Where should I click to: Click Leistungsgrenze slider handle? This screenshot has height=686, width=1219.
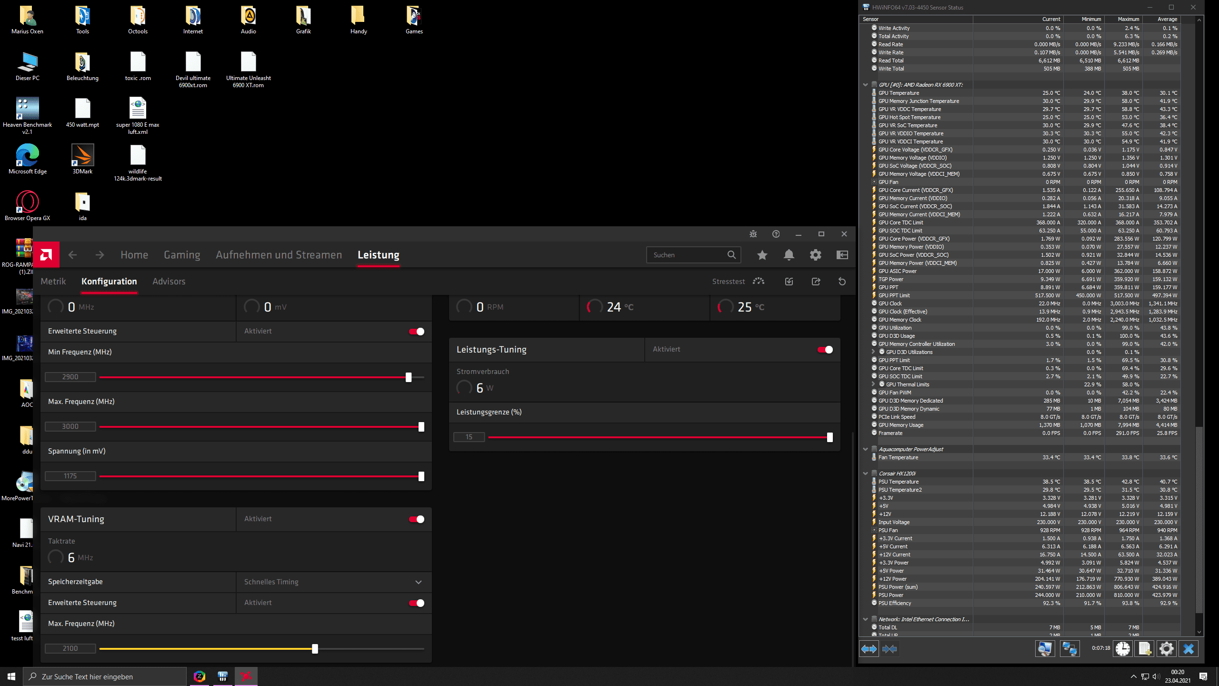[830, 437]
